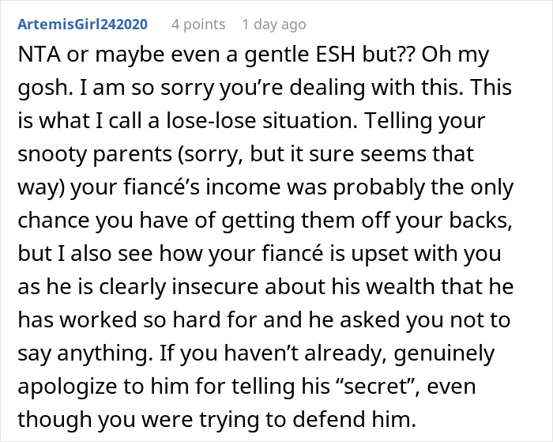Click the "4 points" score label
The image size is (553, 442).
[x=197, y=25]
